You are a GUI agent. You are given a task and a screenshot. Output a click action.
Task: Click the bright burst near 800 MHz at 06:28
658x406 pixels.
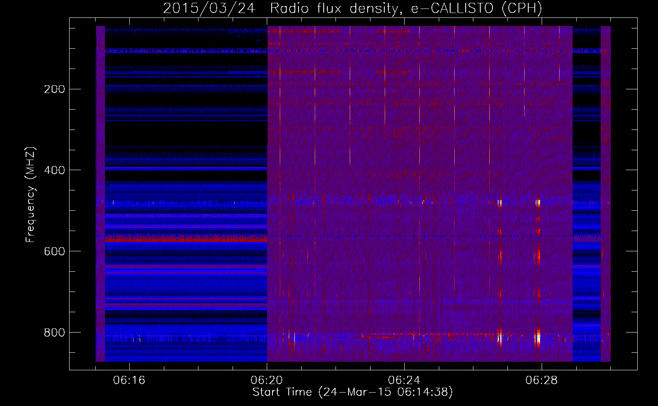(538, 338)
